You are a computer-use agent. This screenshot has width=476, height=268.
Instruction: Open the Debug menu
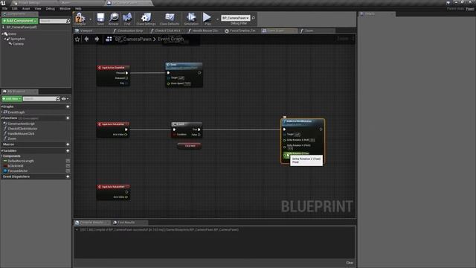[x=51, y=9]
